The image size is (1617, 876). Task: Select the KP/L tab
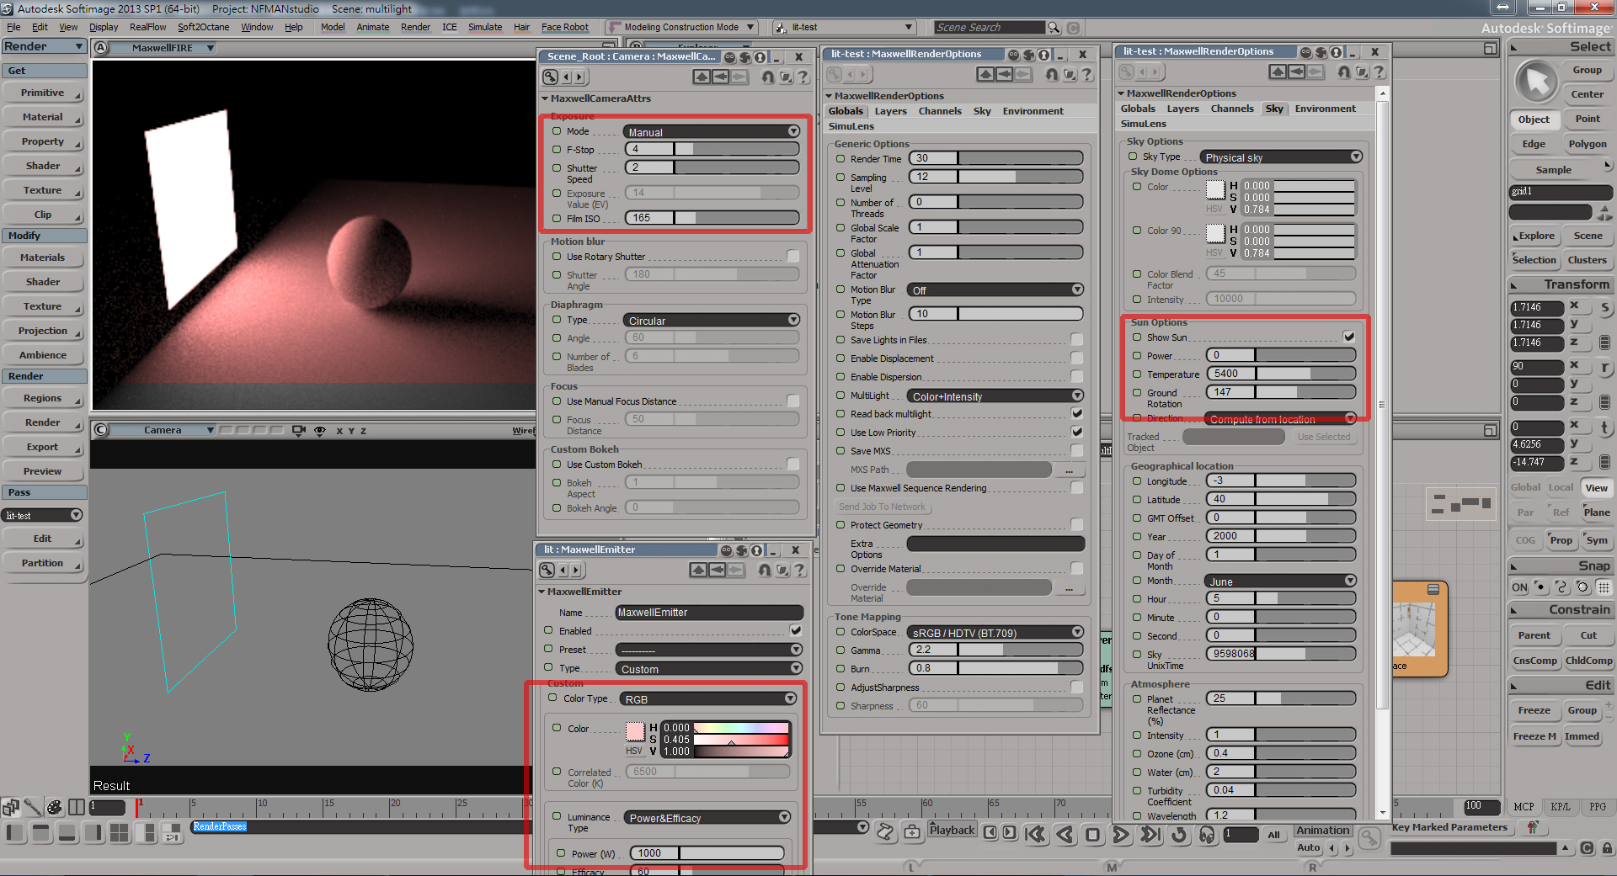click(1560, 806)
